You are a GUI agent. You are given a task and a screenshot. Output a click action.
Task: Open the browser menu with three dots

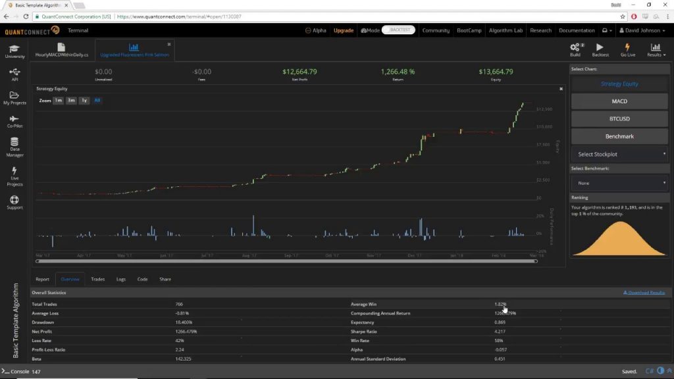coord(667,16)
